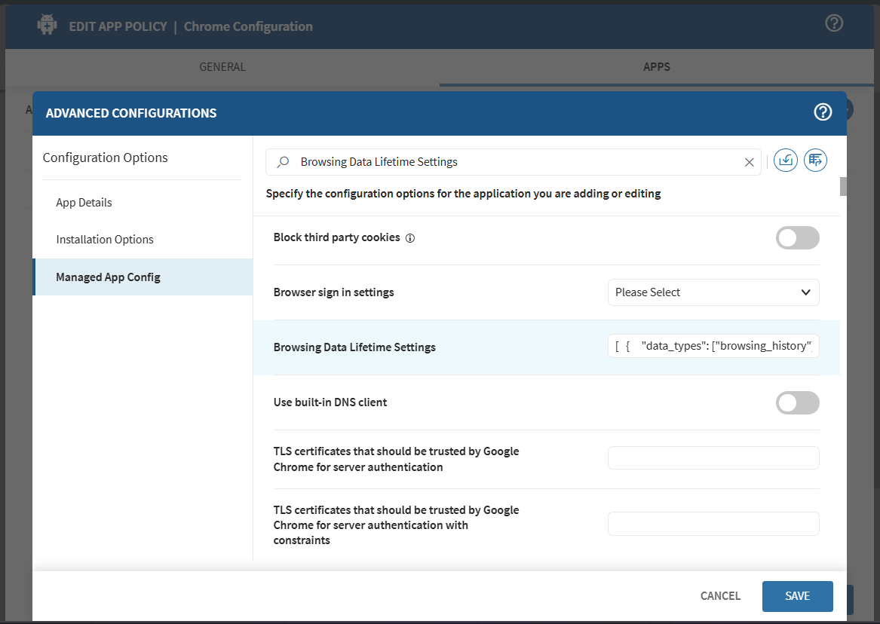Click the configuration list scrollbar thumb

point(843,186)
